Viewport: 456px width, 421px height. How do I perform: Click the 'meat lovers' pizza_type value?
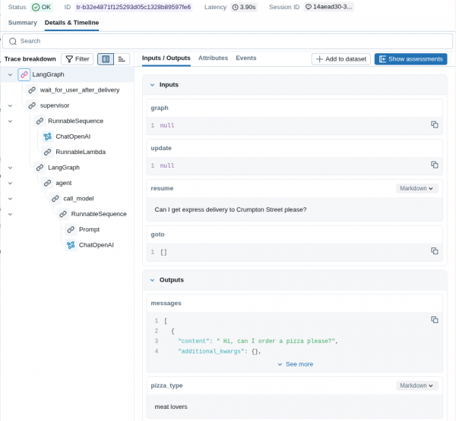tap(171, 407)
